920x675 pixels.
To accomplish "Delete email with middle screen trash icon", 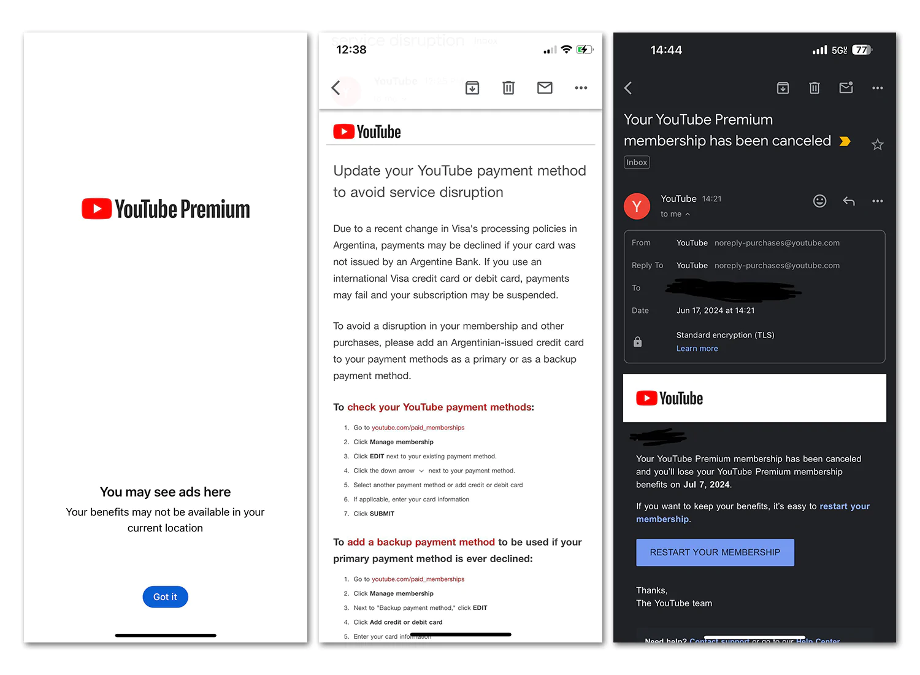I will point(508,88).
